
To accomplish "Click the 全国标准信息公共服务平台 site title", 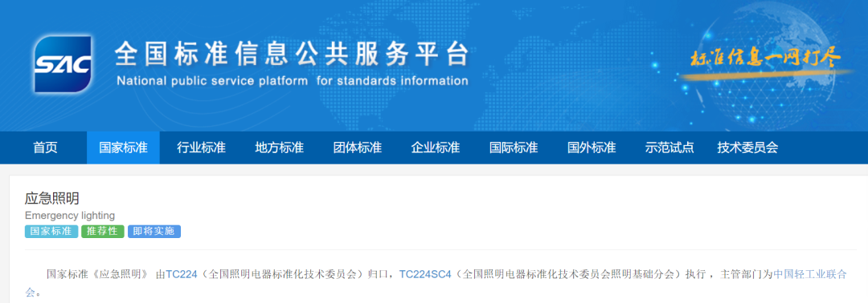I will 293,55.
